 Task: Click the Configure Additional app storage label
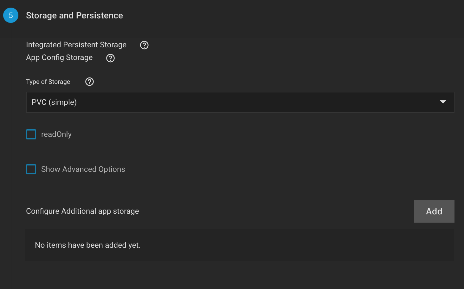click(x=82, y=211)
